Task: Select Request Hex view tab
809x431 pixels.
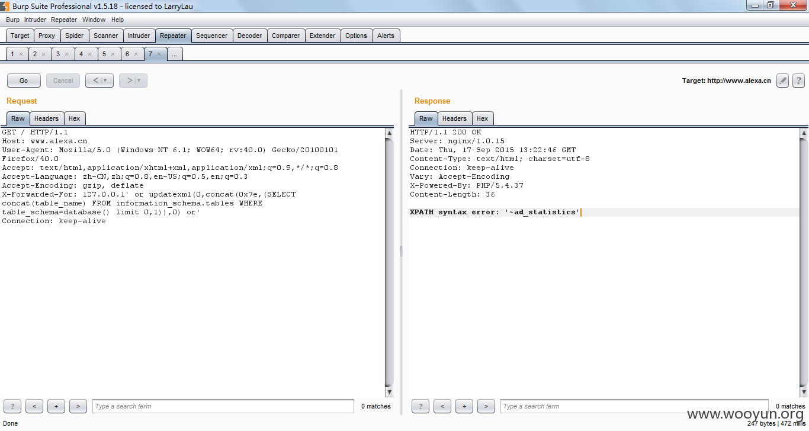Action: pyautogui.click(x=75, y=118)
